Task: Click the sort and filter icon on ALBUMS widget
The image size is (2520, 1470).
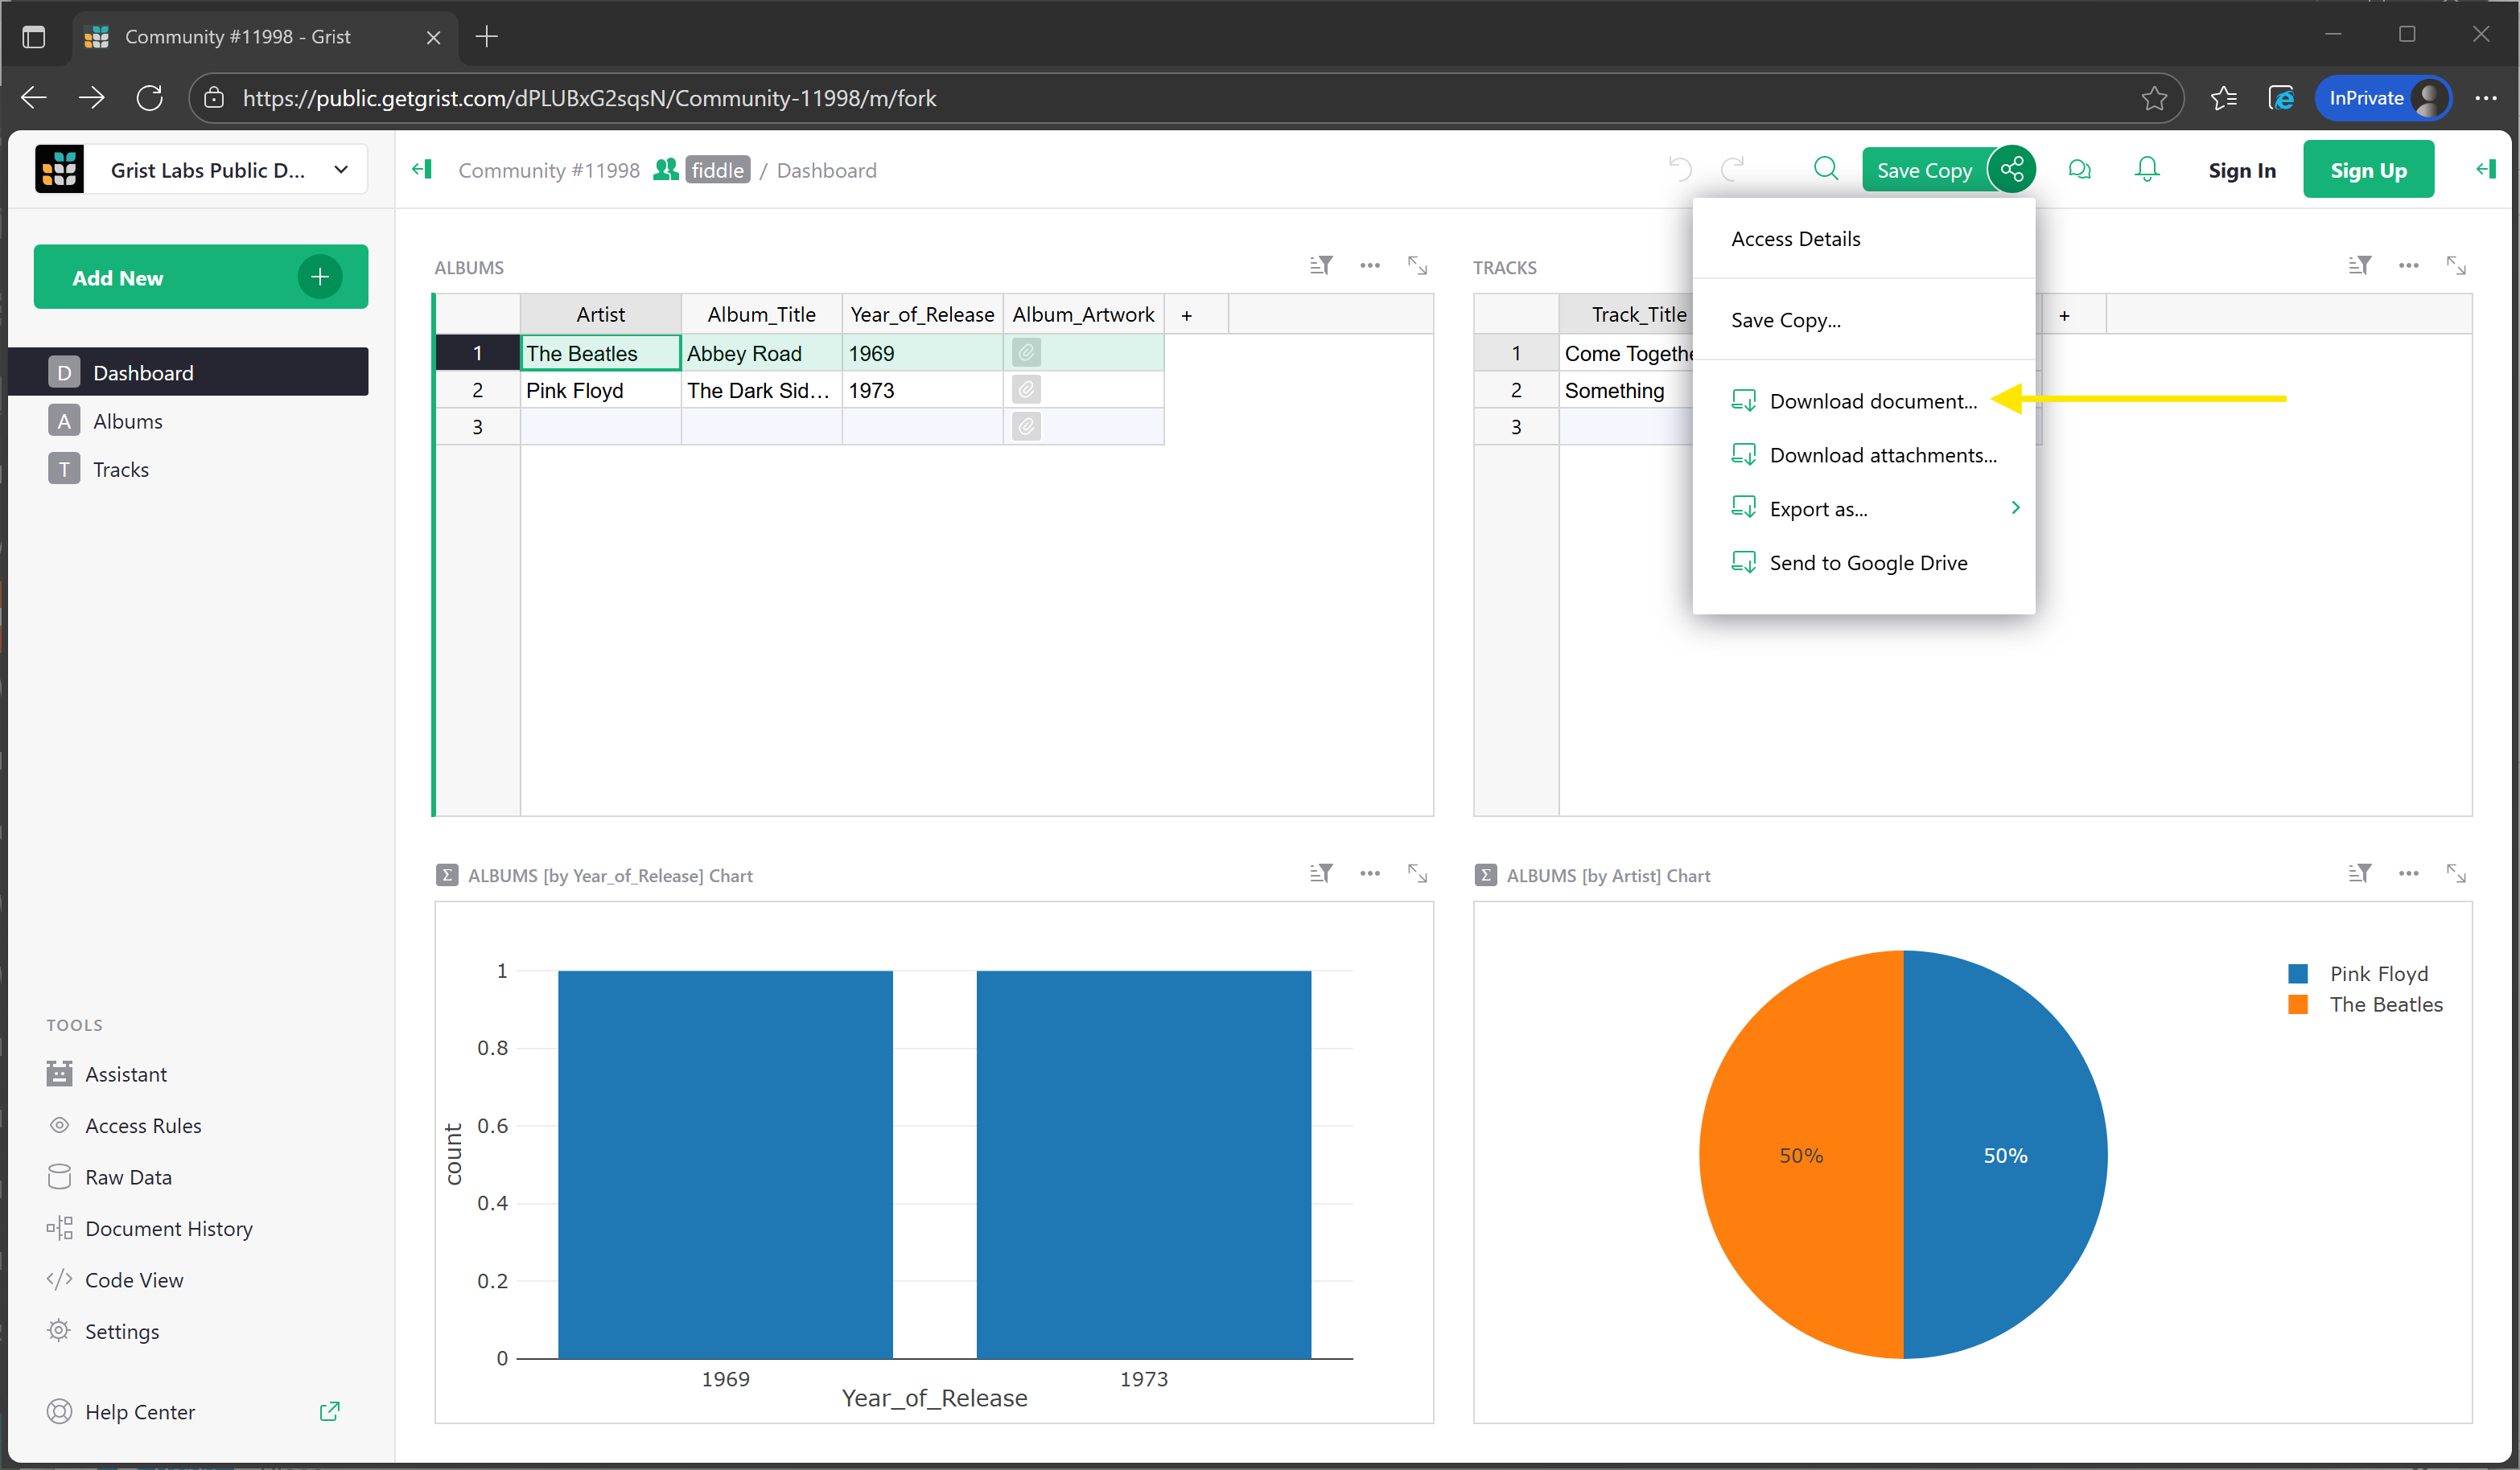Action: click(1320, 266)
